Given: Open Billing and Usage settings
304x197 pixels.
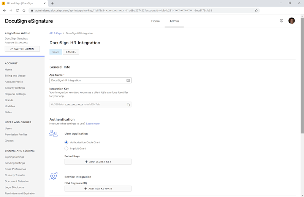Looking at the screenshot, I should click(x=15, y=76).
